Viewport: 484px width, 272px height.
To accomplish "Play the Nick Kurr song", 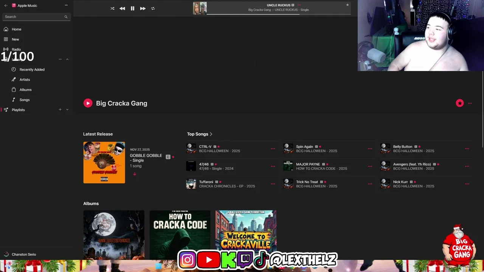I will (400, 182).
